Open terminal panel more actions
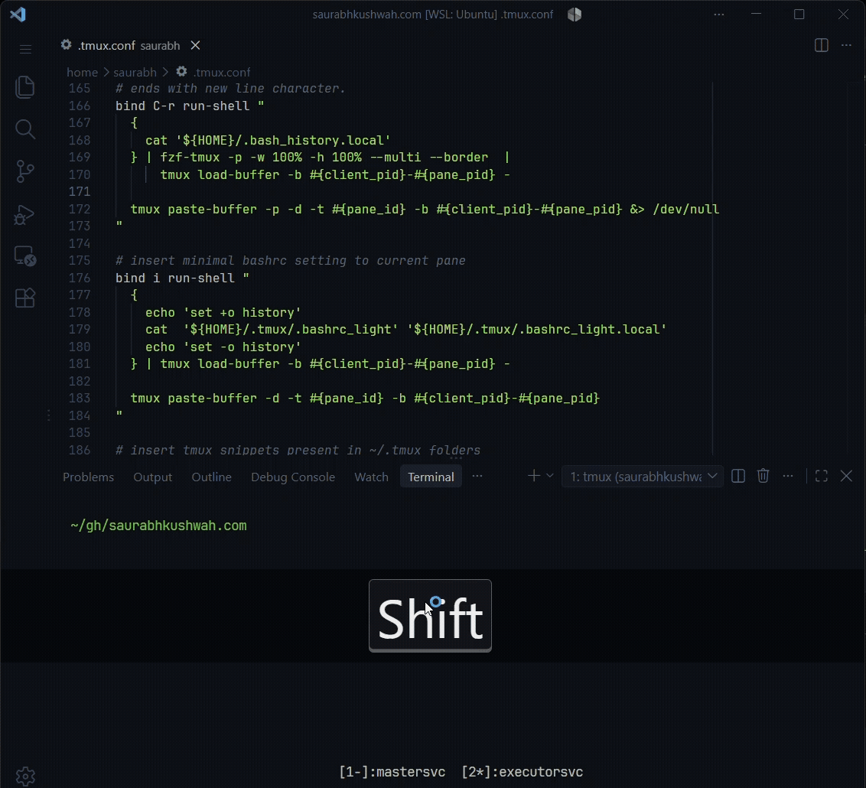Screen dimensions: 866x788 click(x=788, y=476)
